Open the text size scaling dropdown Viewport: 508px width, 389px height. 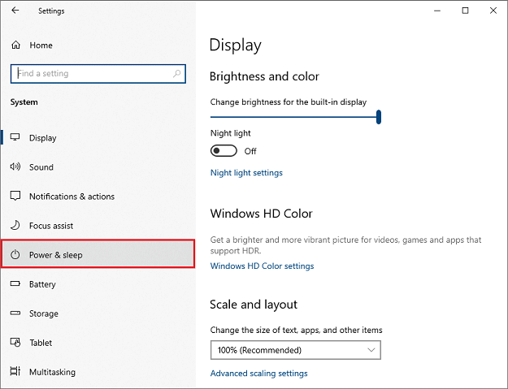(295, 350)
